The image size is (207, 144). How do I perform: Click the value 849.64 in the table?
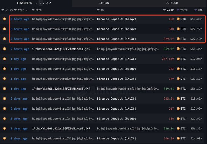point(169,89)
